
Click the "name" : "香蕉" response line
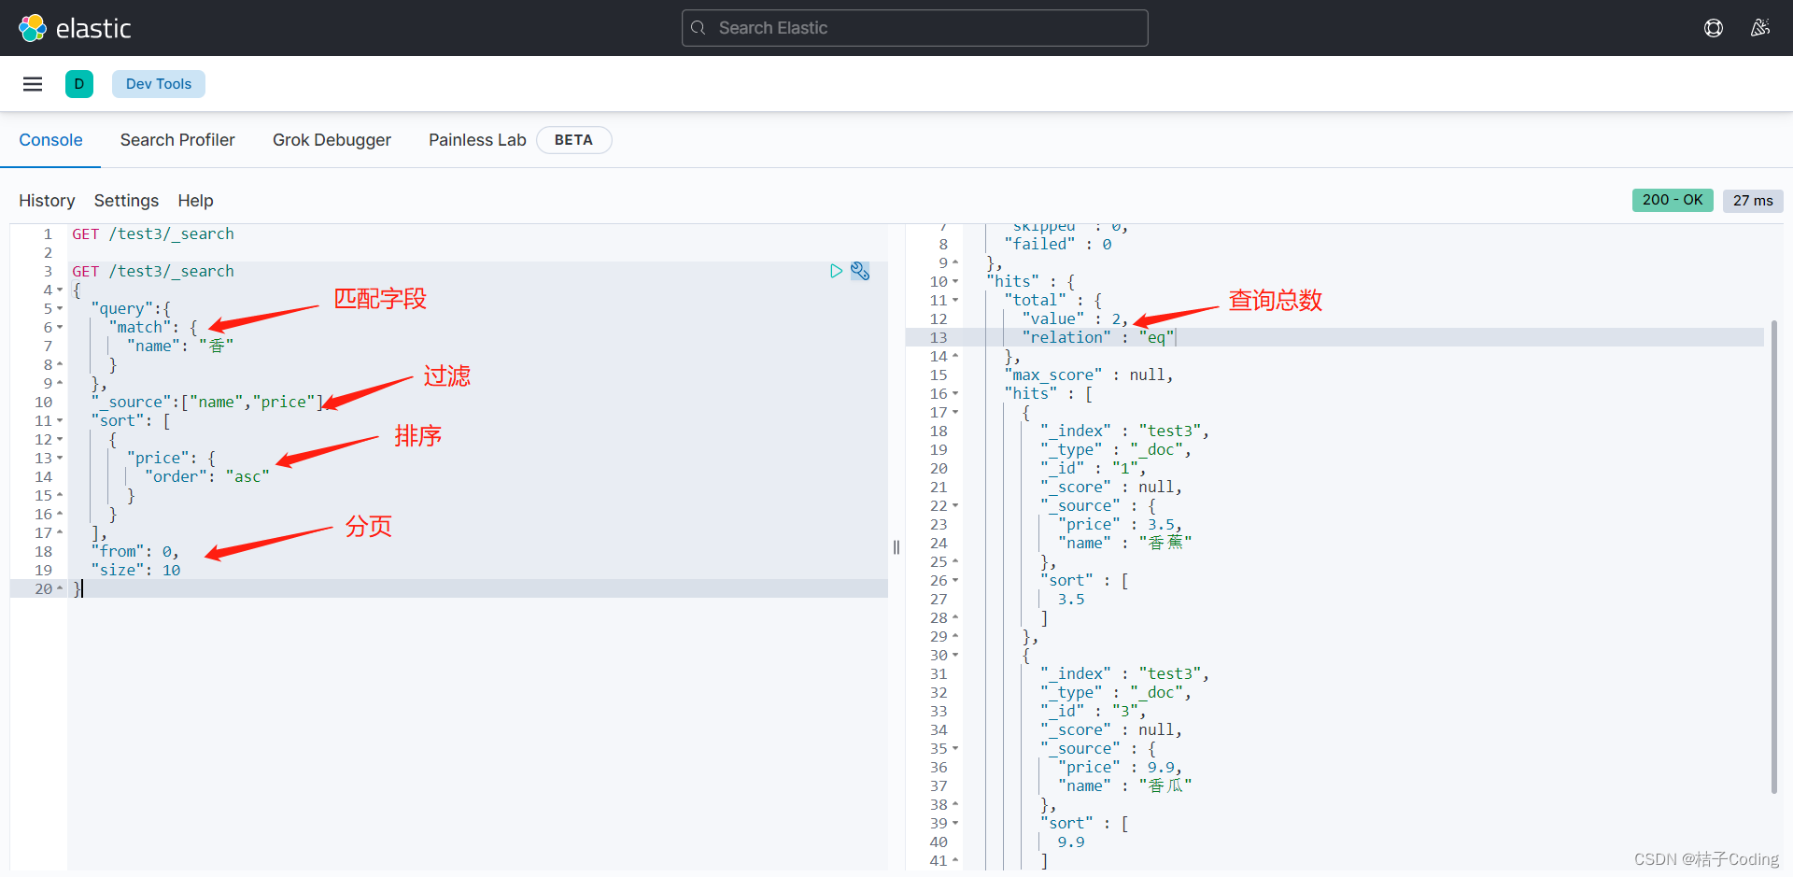(x=1124, y=543)
